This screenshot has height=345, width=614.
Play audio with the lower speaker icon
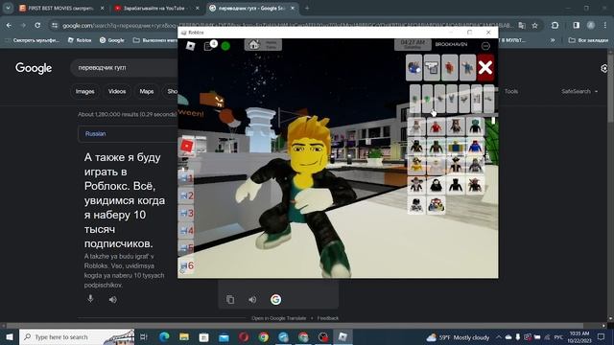point(252,300)
